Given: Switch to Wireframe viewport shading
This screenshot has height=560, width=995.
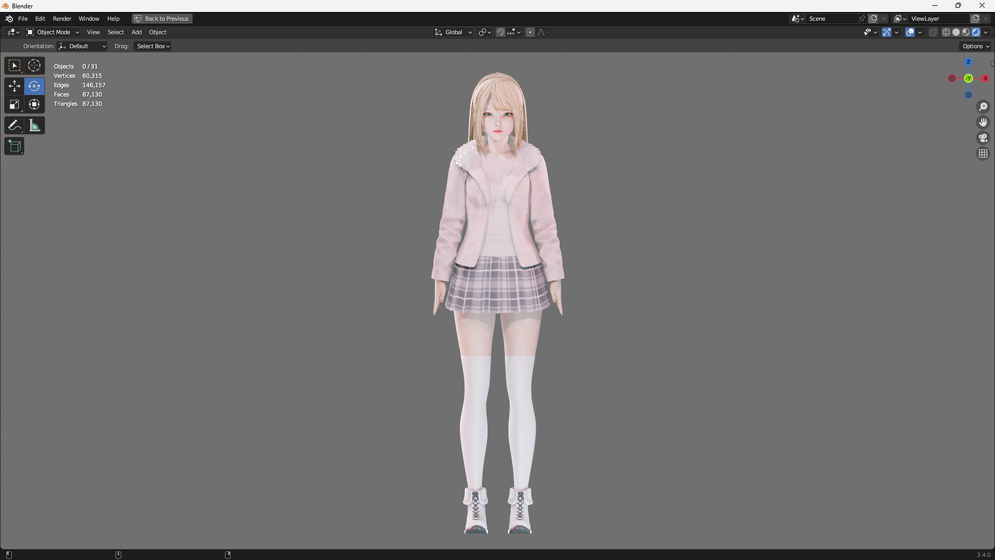Looking at the screenshot, I should point(947,32).
